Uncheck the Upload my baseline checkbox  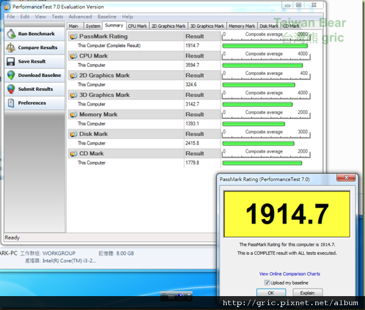(x=267, y=283)
